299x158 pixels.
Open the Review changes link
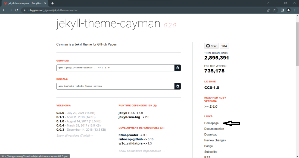215,140
